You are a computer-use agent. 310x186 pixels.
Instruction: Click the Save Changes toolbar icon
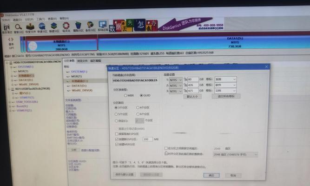pos(7,27)
